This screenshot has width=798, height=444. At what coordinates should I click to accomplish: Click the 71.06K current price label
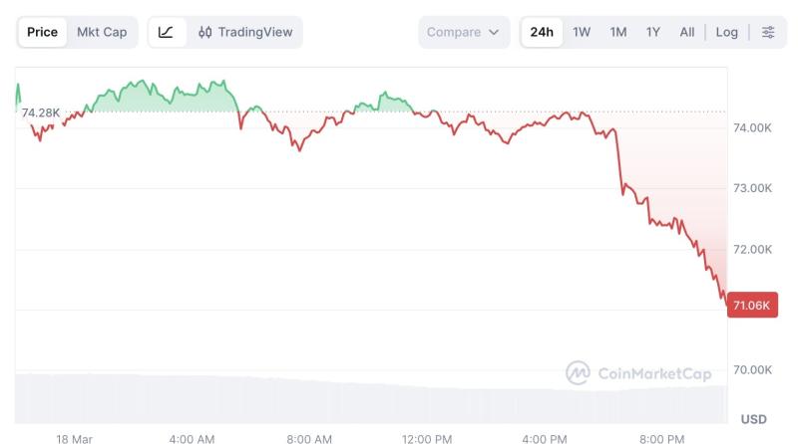tap(752, 305)
